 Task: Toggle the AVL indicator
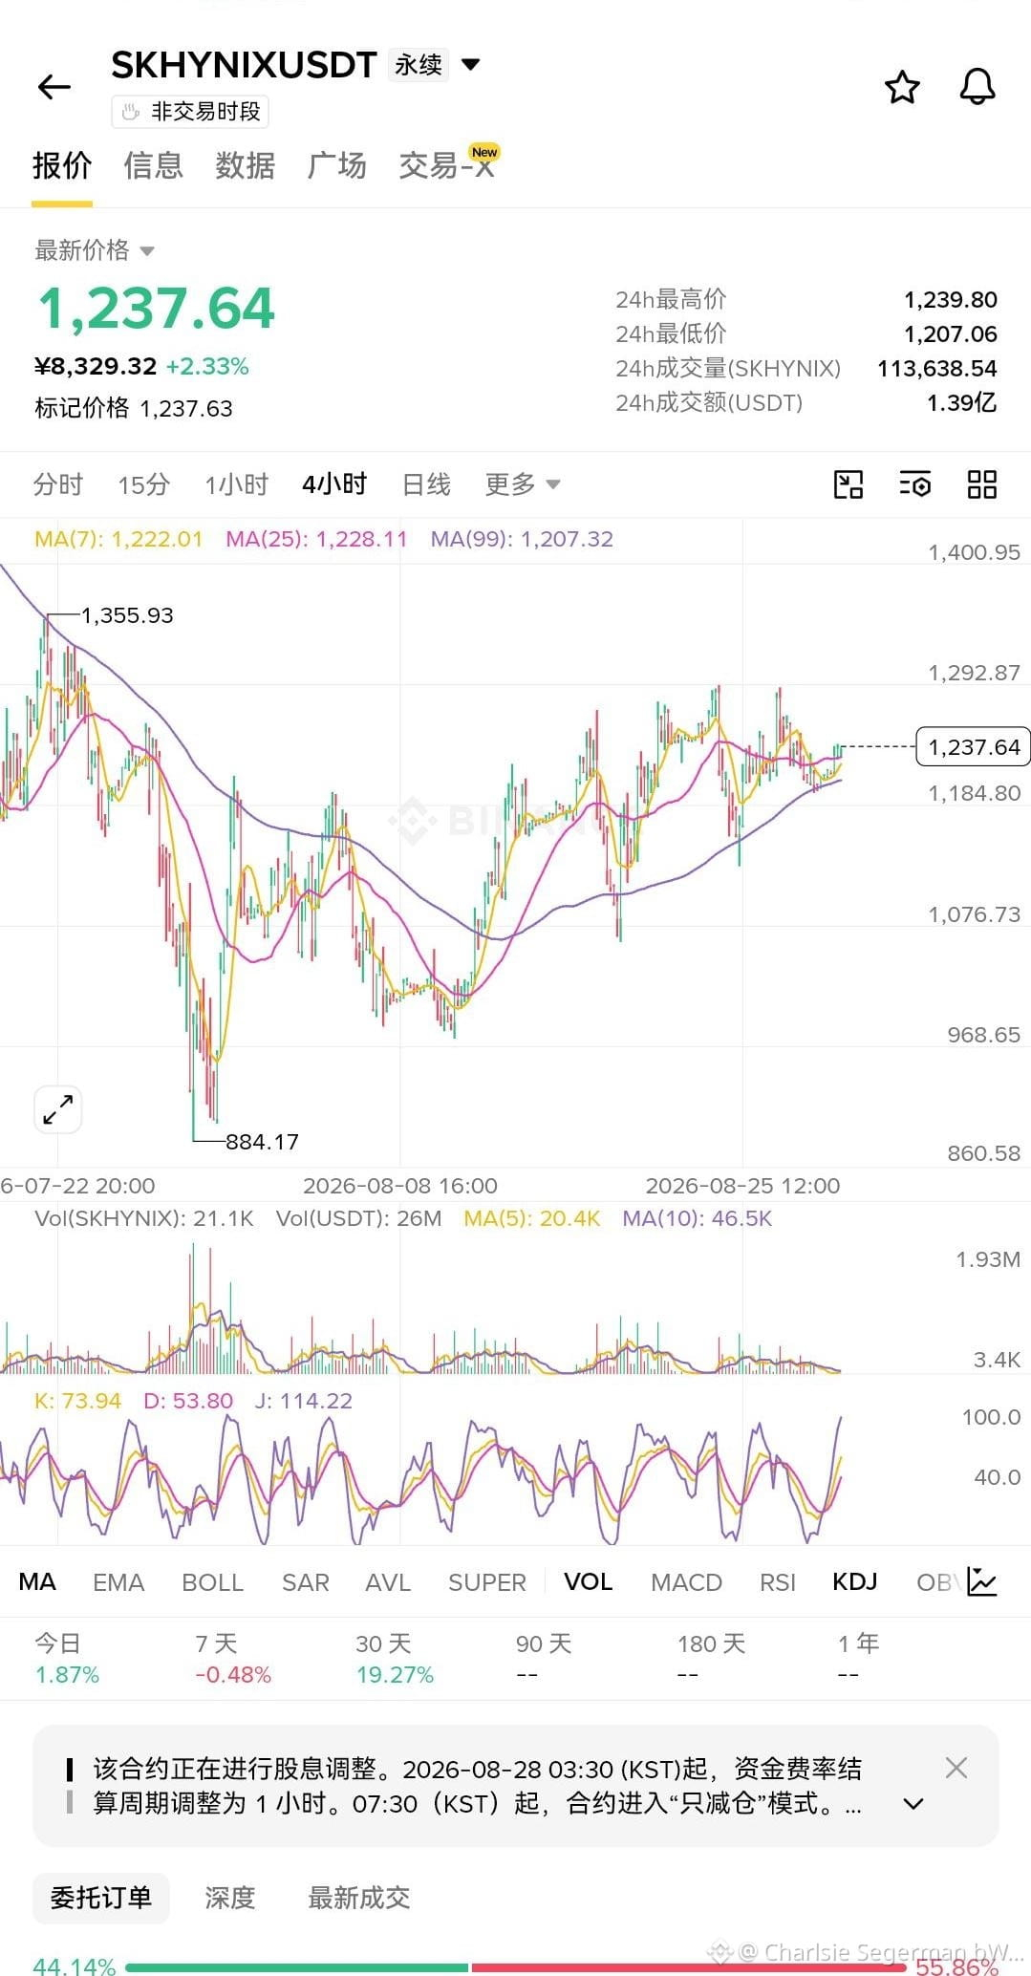(388, 1582)
